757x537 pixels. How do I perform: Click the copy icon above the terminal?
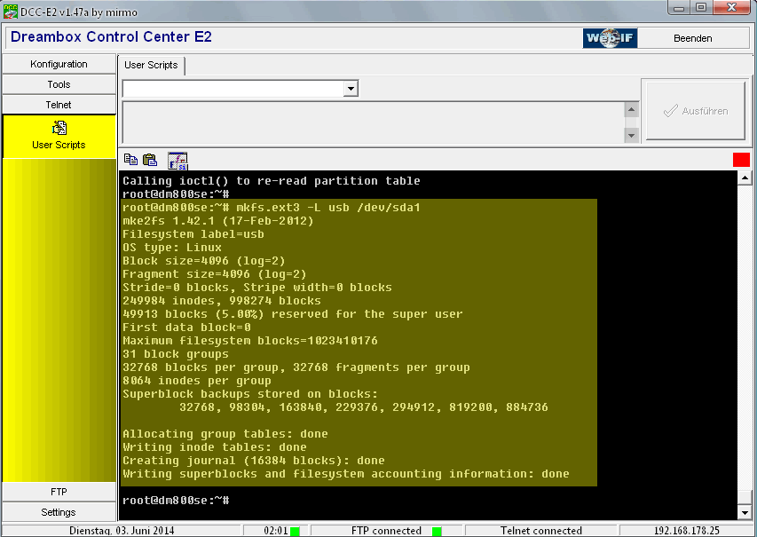tap(130, 160)
